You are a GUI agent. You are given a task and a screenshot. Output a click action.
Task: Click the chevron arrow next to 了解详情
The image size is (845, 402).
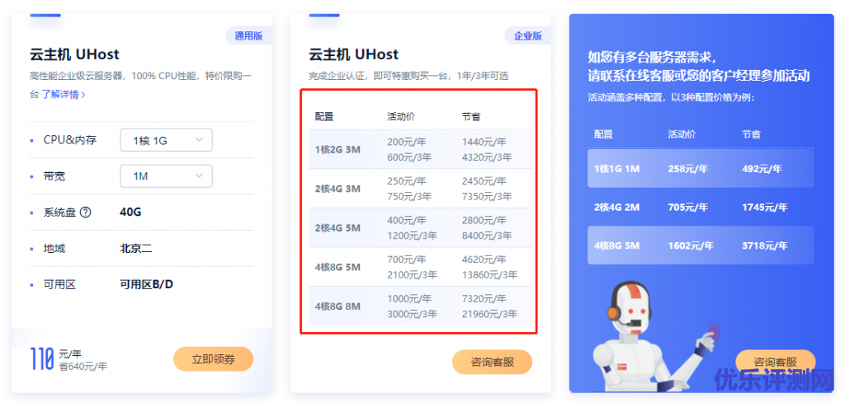click(x=83, y=95)
